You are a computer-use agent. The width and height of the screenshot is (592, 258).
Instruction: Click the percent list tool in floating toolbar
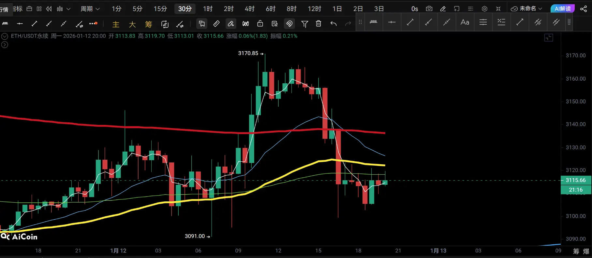[501, 22]
